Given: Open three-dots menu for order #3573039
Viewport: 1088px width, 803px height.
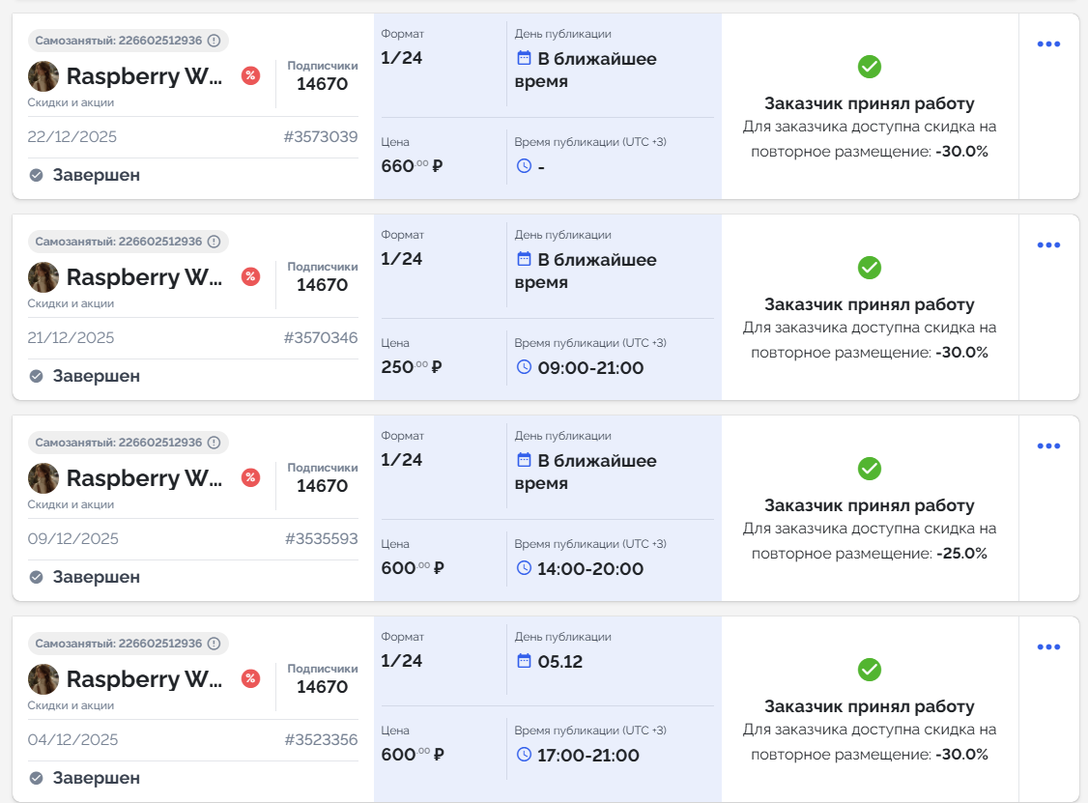Looking at the screenshot, I should (1048, 43).
